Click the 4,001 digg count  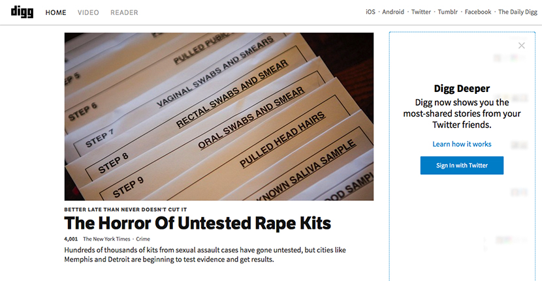[x=71, y=239]
